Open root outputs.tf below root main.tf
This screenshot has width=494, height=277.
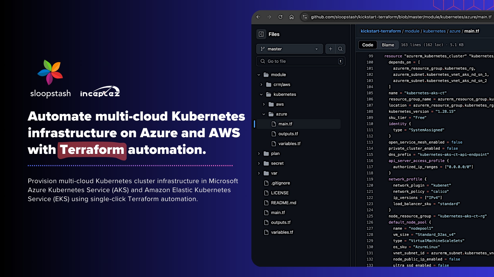(281, 223)
